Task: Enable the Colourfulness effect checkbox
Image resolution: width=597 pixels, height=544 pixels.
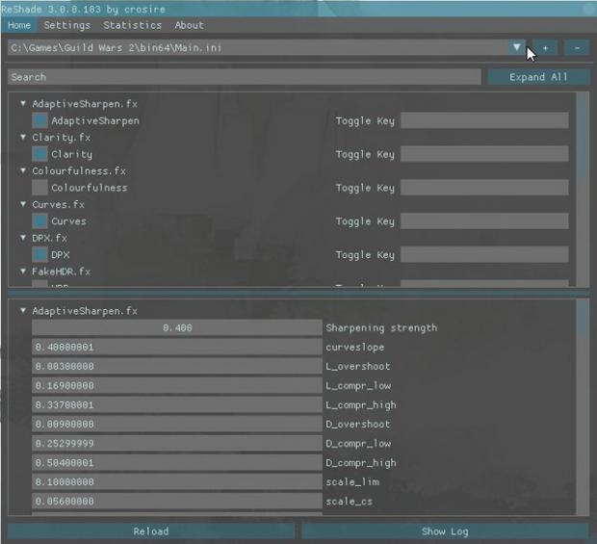Action: click(40, 188)
